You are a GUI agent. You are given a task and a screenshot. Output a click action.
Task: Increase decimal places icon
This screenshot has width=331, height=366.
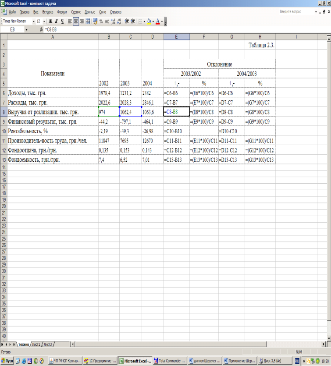(x=113, y=21)
